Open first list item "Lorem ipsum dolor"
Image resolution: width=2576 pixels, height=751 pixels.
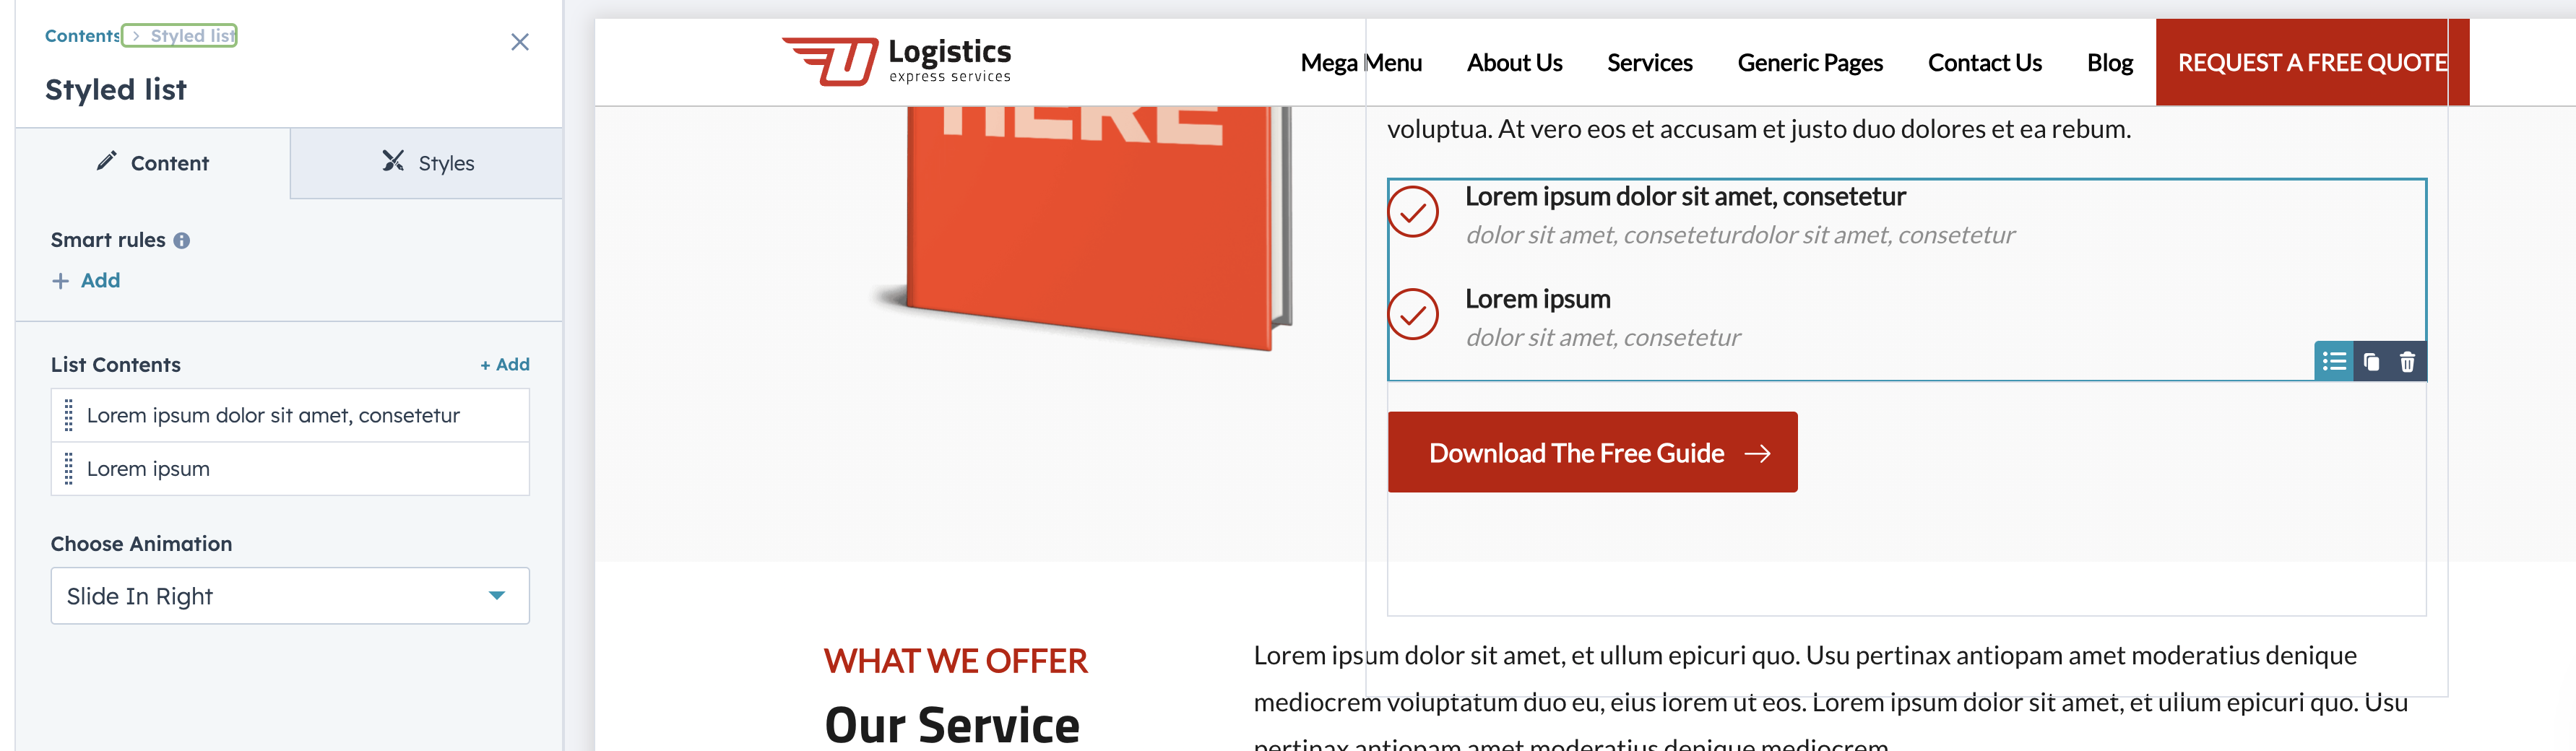click(273, 415)
